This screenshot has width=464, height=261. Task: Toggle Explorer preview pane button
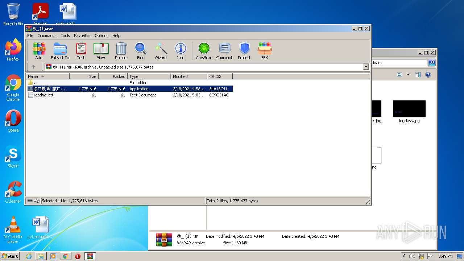[x=418, y=75]
